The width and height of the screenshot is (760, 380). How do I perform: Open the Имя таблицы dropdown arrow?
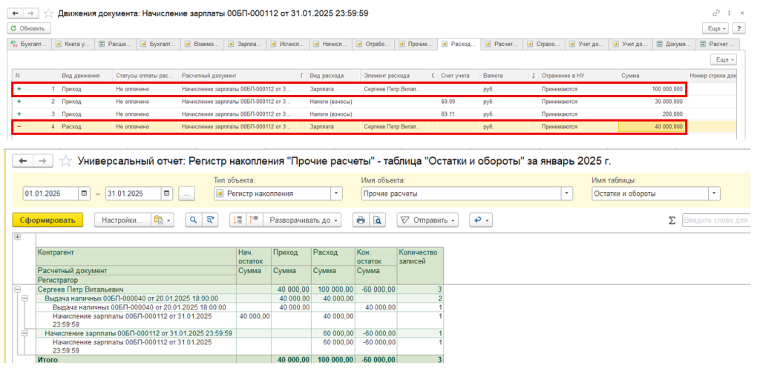(714, 194)
